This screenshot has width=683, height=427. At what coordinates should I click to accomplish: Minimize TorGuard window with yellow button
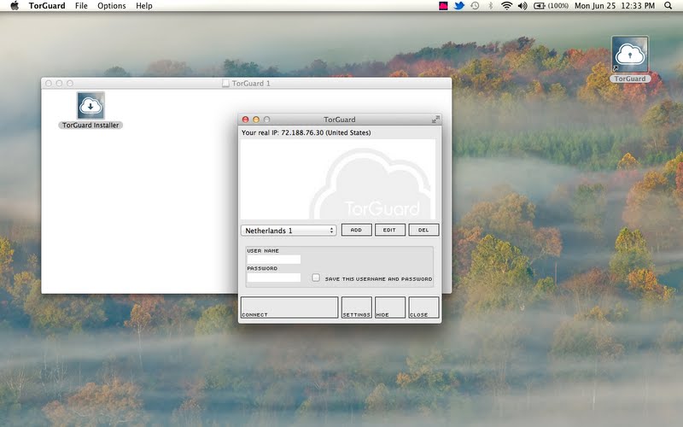[x=256, y=120]
